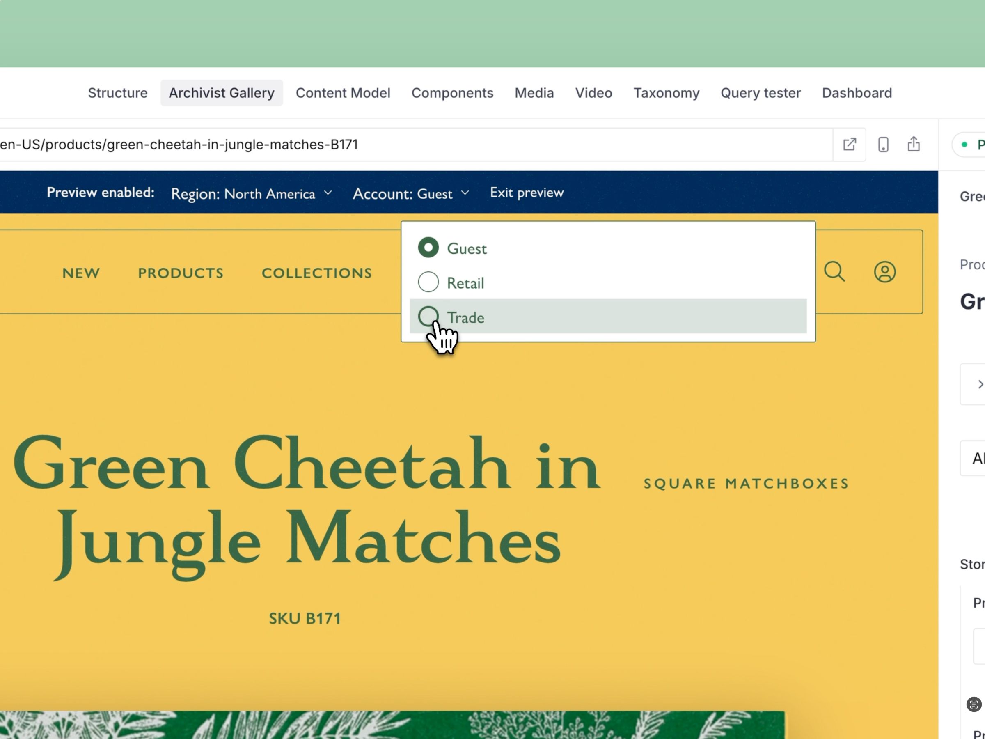
Task: Click the share preview icon
Action: pos(913,144)
